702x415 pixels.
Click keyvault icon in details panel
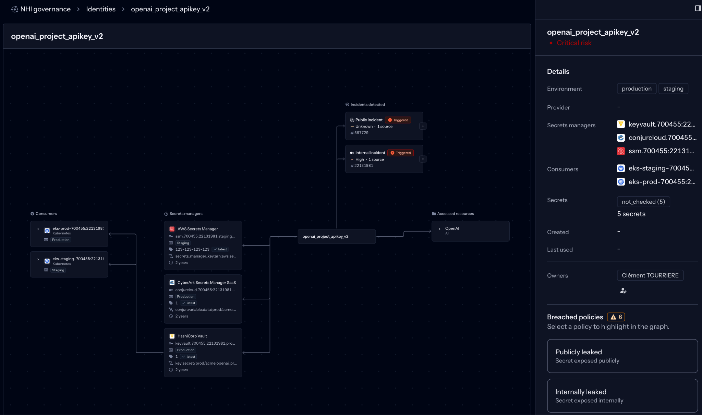(x=621, y=124)
